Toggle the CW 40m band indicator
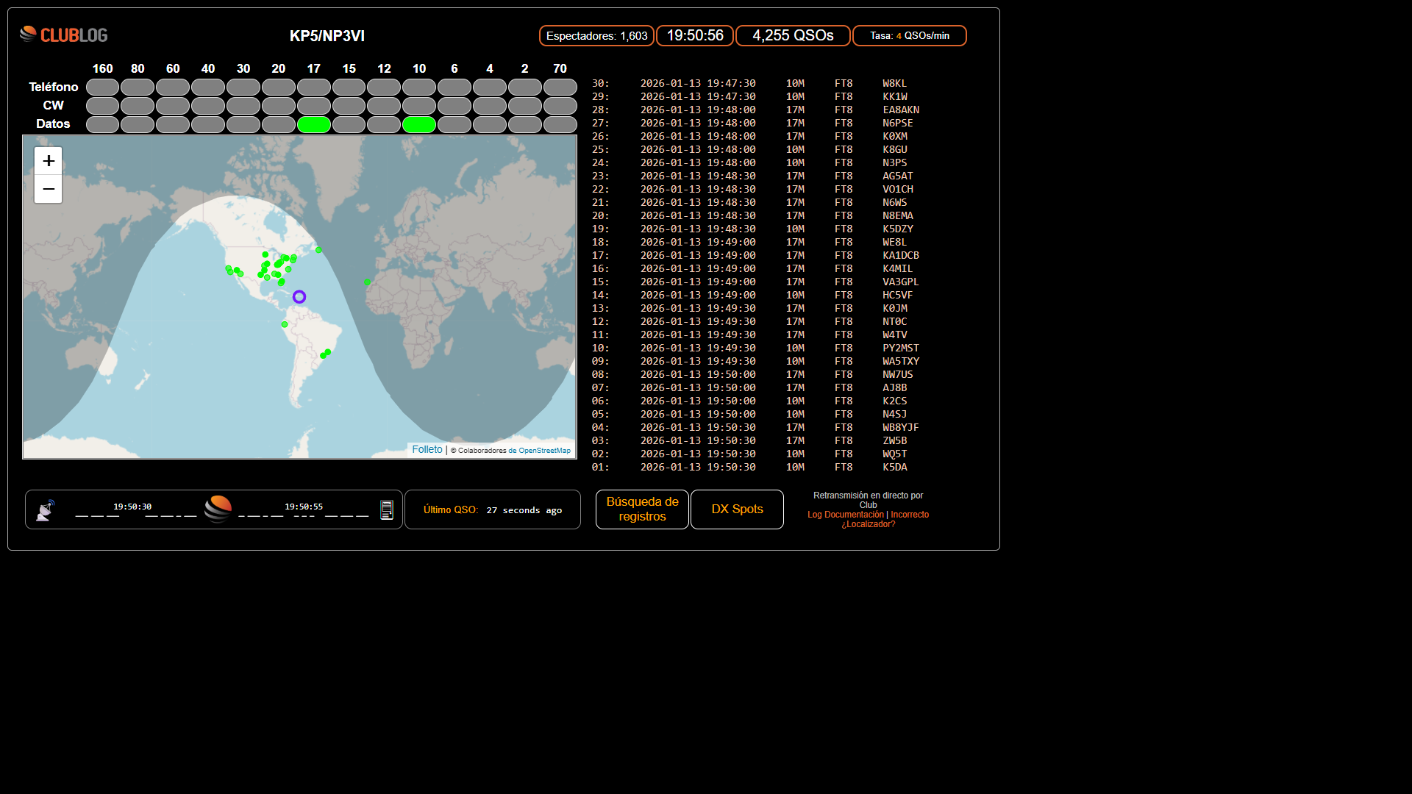This screenshot has height=794, width=1412. click(x=208, y=106)
